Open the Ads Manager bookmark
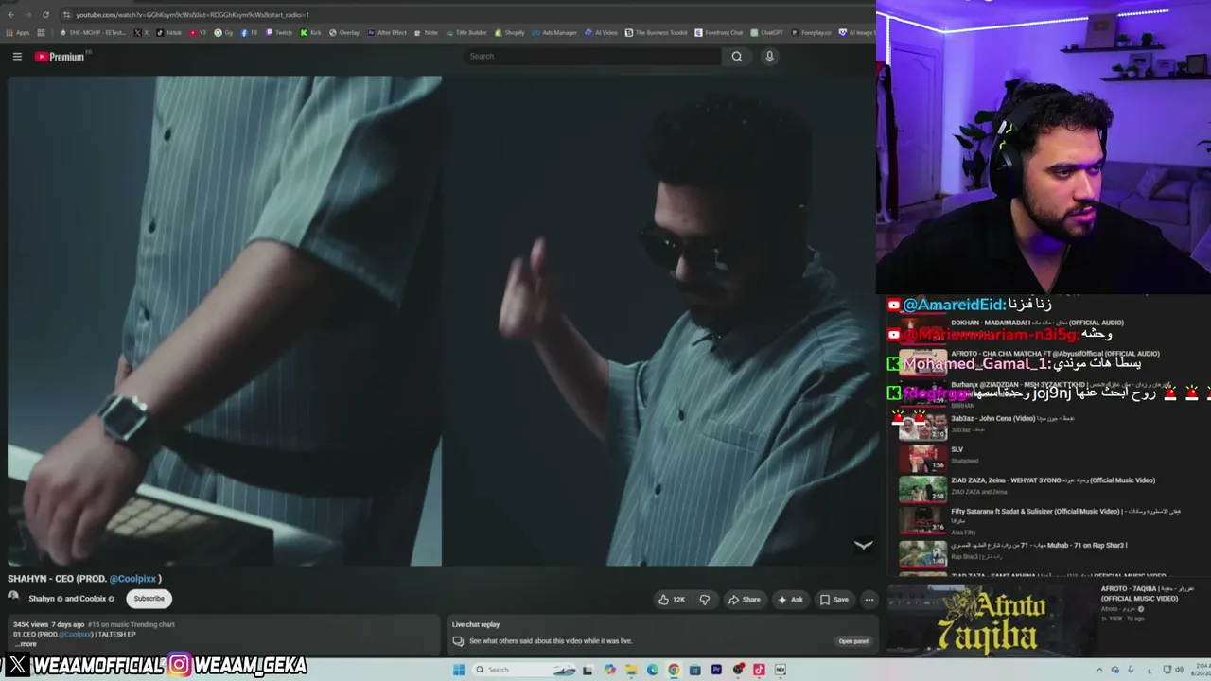The width and height of the screenshot is (1211, 681). pyautogui.click(x=554, y=33)
